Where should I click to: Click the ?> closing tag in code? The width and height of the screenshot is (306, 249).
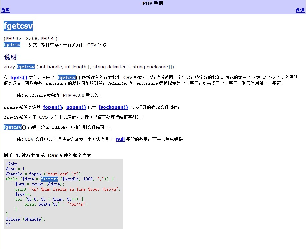pyautogui.click(x=8, y=224)
